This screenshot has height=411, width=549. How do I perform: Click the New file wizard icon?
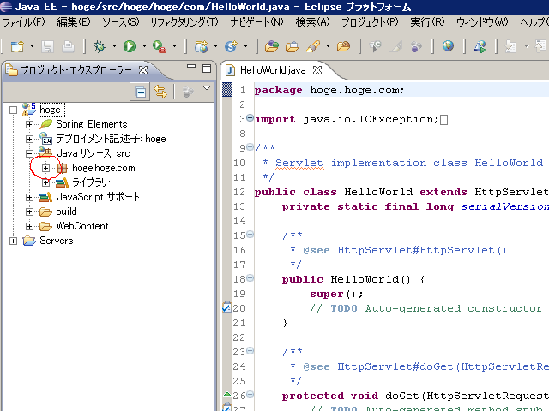15,45
